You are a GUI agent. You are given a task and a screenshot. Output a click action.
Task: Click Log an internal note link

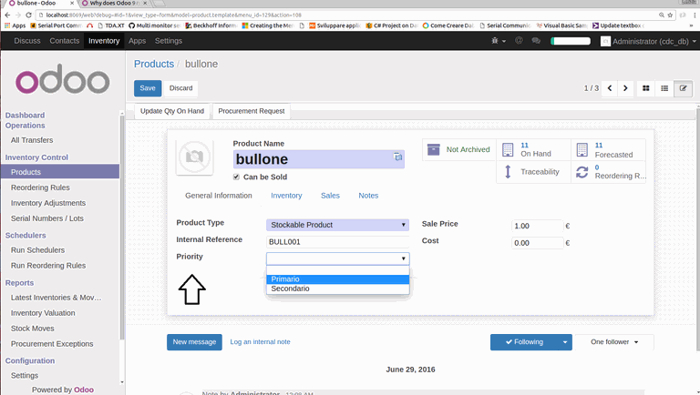[x=260, y=342]
